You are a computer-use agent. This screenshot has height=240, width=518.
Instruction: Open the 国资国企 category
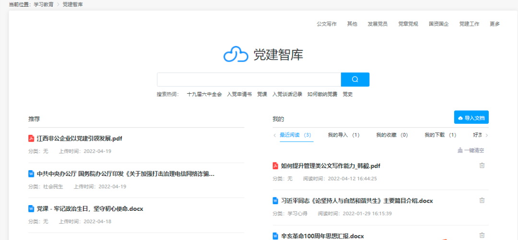(439, 24)
